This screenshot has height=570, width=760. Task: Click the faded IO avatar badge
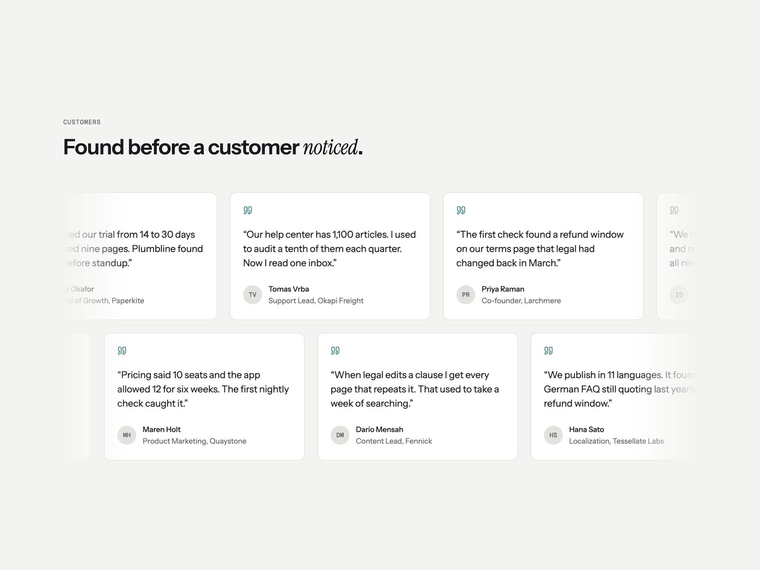(679, 294)
